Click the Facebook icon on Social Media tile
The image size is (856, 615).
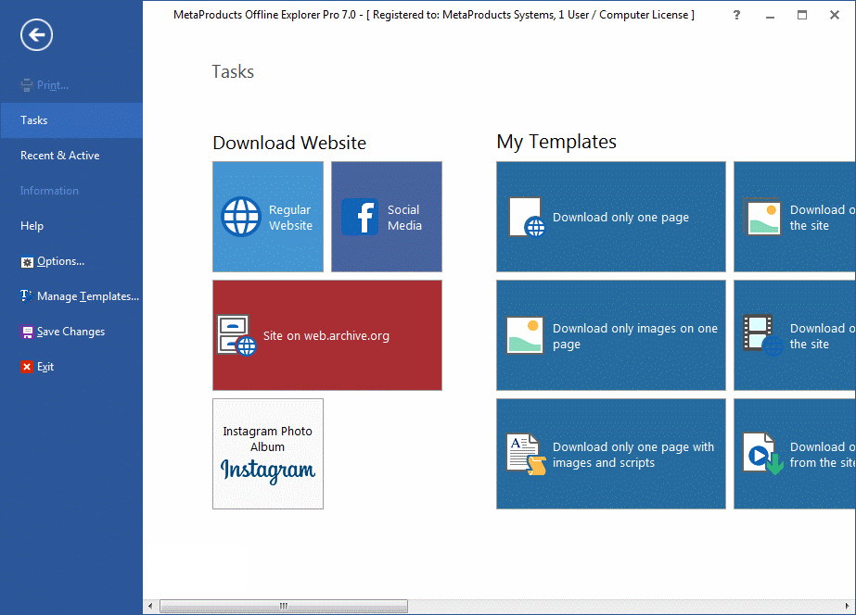point(360,217)
